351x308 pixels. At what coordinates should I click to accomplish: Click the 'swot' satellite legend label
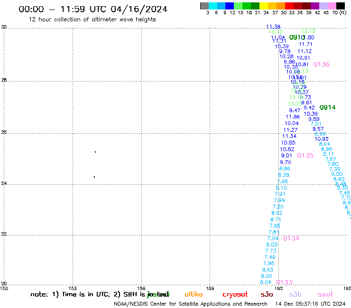coord(325,295)
